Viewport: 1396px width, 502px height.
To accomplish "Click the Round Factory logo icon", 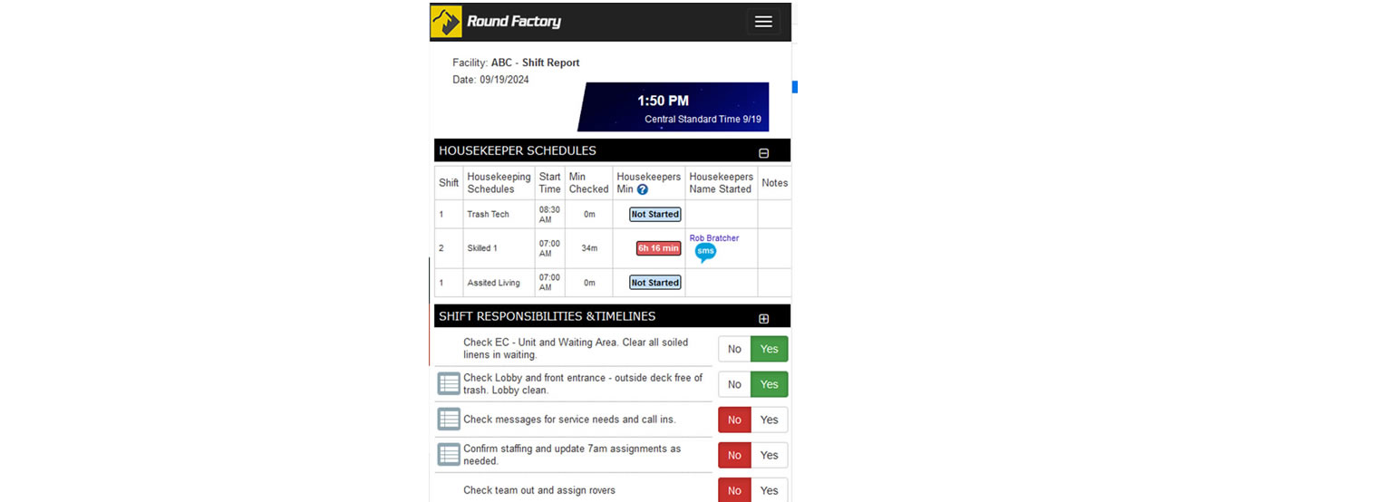I will coord(446,22).
